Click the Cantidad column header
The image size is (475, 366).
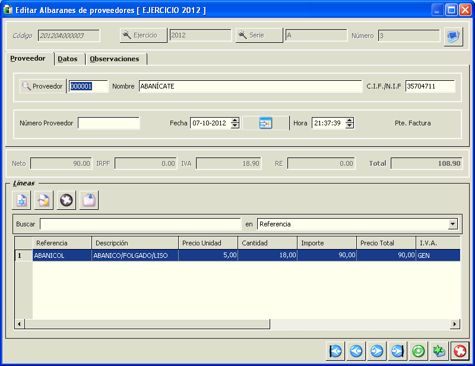pyautogui.click(x=268, y=243)
